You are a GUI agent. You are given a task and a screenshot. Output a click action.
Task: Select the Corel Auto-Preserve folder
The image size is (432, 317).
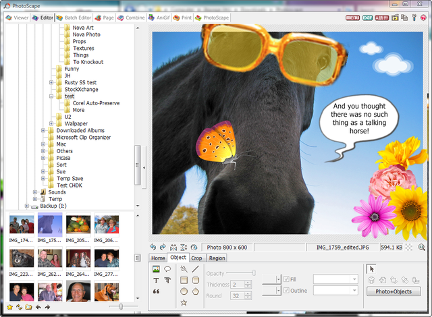point(96,103)
